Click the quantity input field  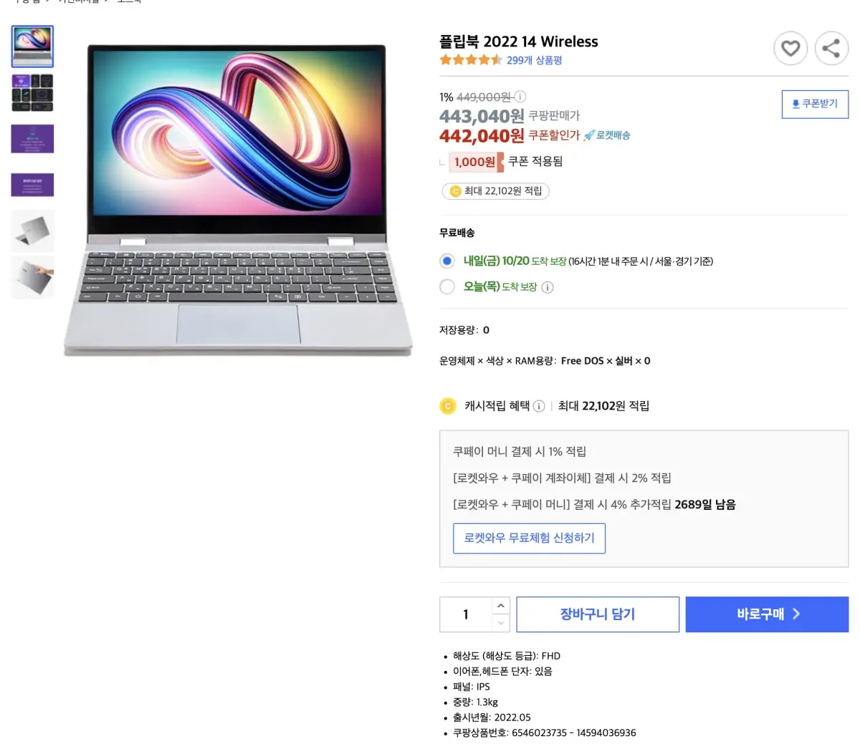click(x=466, y=614)
